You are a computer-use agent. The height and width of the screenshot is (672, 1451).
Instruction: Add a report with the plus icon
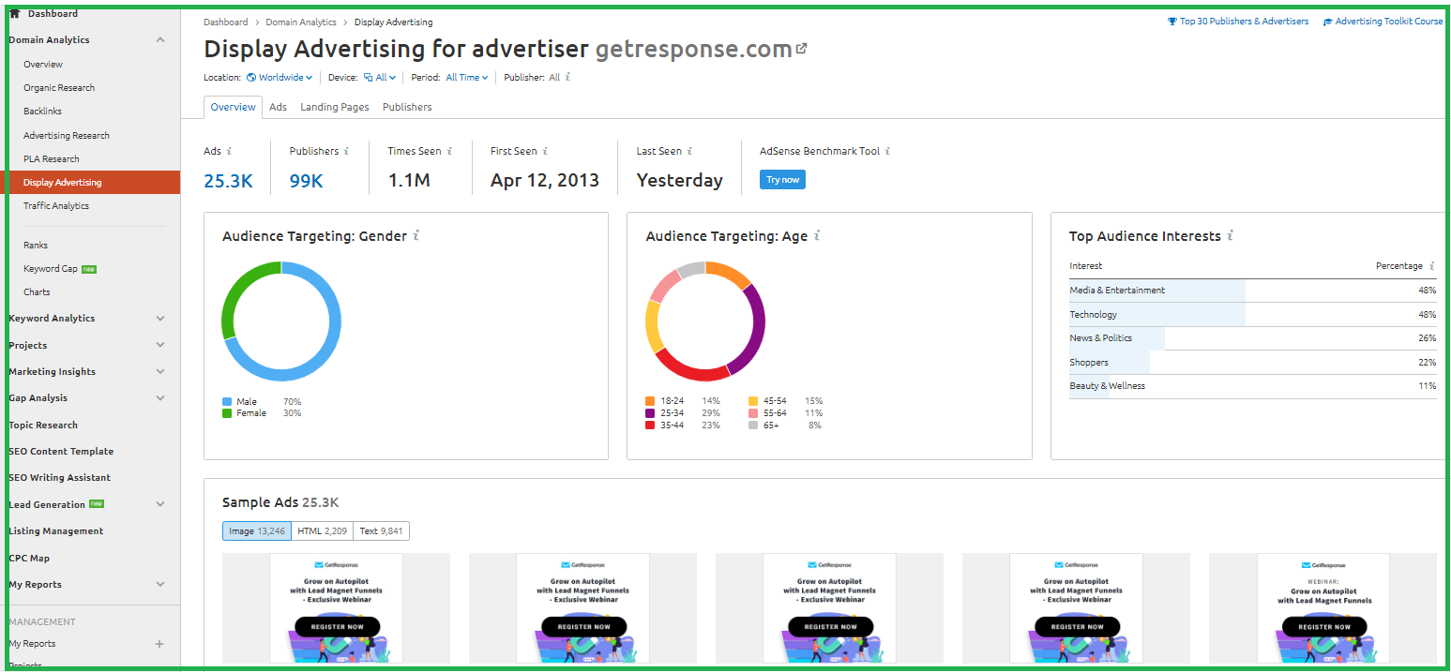tap(159, 644)
